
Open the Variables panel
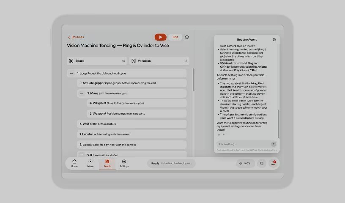pos(159,61)
